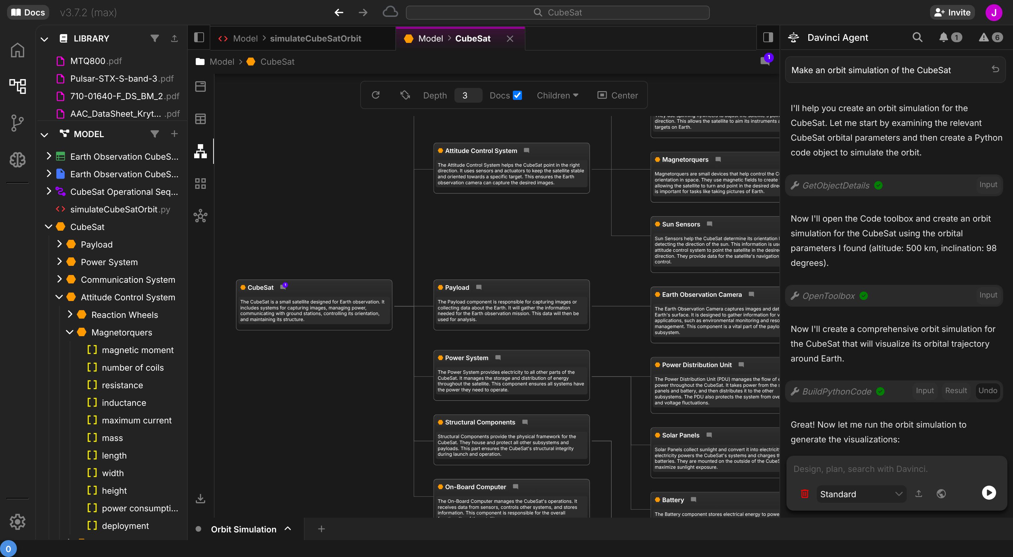Click the Depth value field
This screenshot has height=557, width=1013.
467,95
